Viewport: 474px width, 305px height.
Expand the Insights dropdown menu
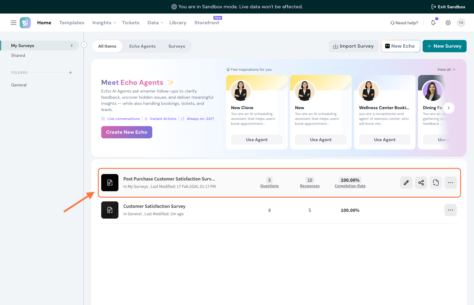tap(104, 23)
